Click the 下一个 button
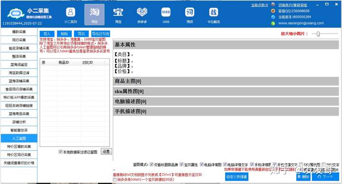The height and width of the screenshot is (184, 342). pos(325,177)
